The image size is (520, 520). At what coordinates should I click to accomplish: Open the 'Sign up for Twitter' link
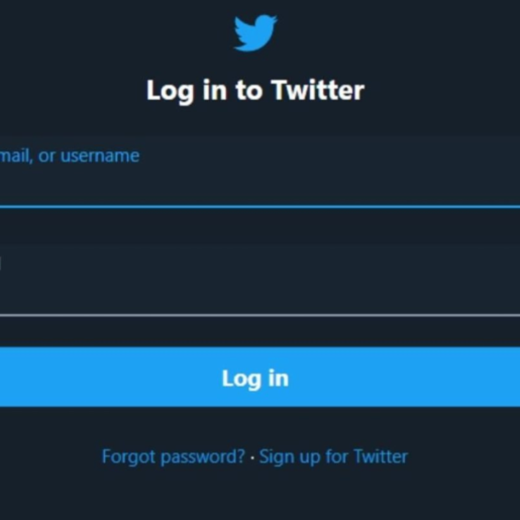(333, 457)
